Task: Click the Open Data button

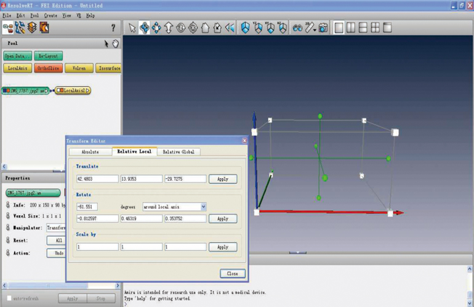Action: click(18, 56)
